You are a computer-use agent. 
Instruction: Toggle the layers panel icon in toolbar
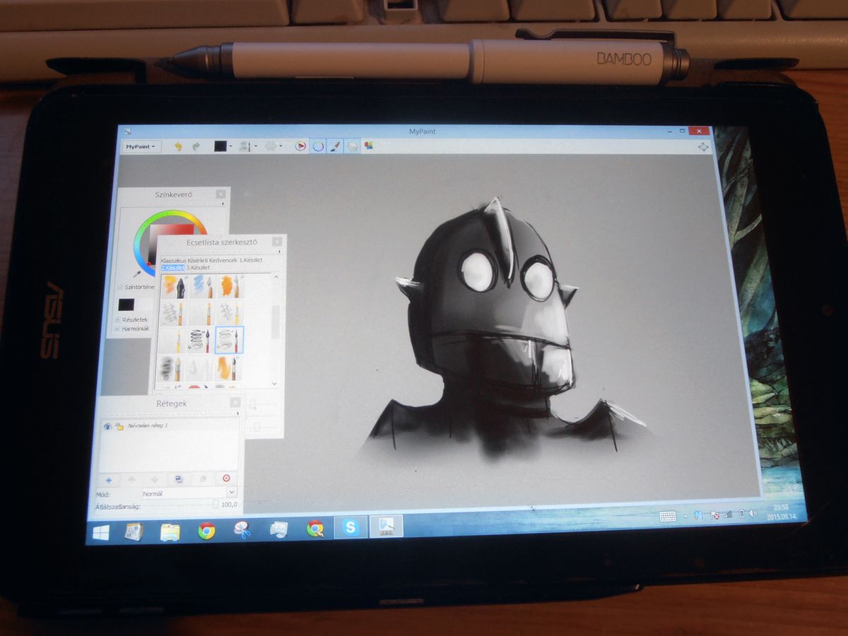[x=351, y=146]
